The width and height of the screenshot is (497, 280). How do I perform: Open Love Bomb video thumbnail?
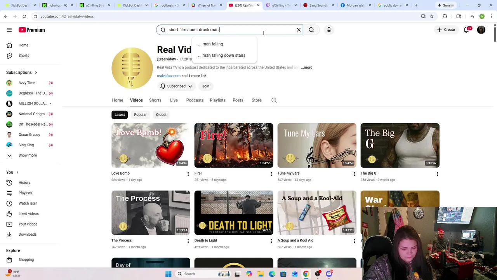[x=151, y=145]
